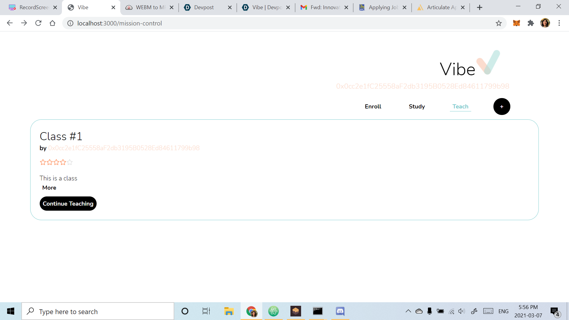Image resolution: width=569 pixels, height=320 pixels.
Task: Launch Atom editor from the taskbar
Action: 274,311
